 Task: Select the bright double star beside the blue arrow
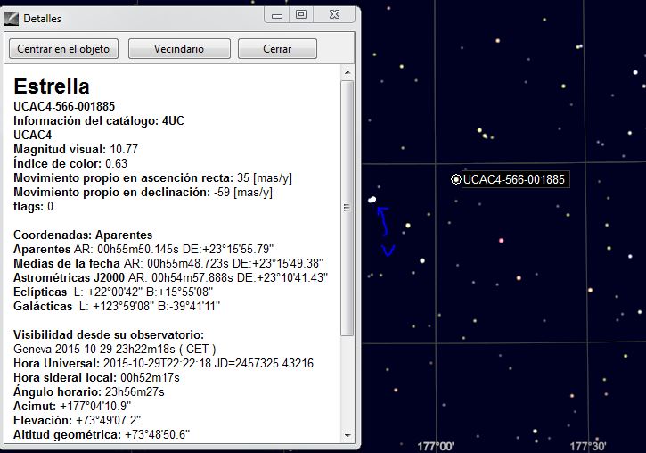coord(372,200)
